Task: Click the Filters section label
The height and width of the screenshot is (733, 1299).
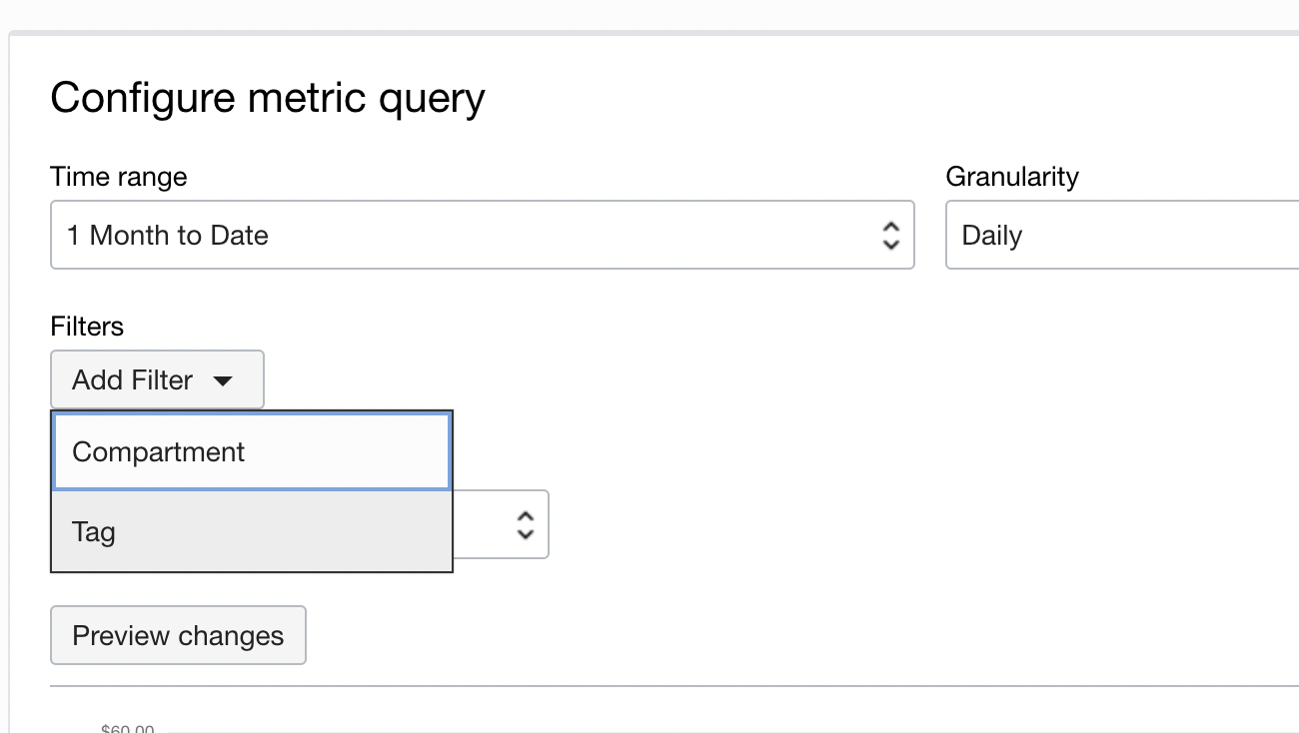Action: coord(87,327)
